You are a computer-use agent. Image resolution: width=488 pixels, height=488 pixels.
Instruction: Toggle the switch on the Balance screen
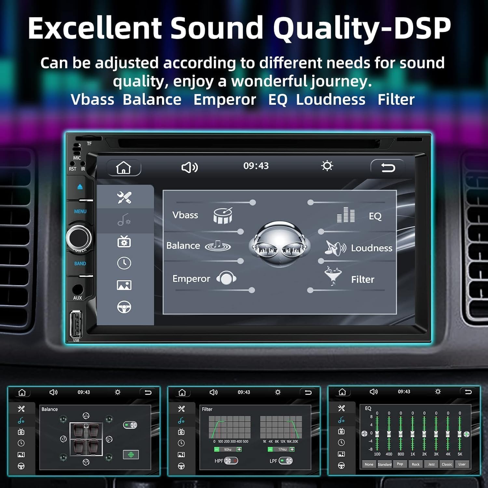(130, 425)
